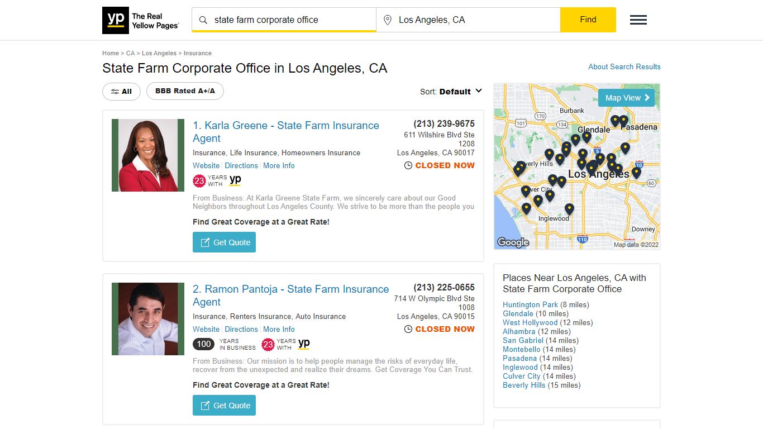Screen dimensions: 763x429
Task: Click the clock icon beside Ramon Pantoja's Closed Now
Action: 408,329
